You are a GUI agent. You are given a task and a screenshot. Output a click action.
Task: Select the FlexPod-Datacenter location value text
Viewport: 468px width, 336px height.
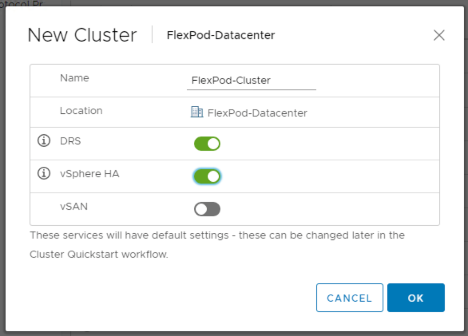pos(257,113)
